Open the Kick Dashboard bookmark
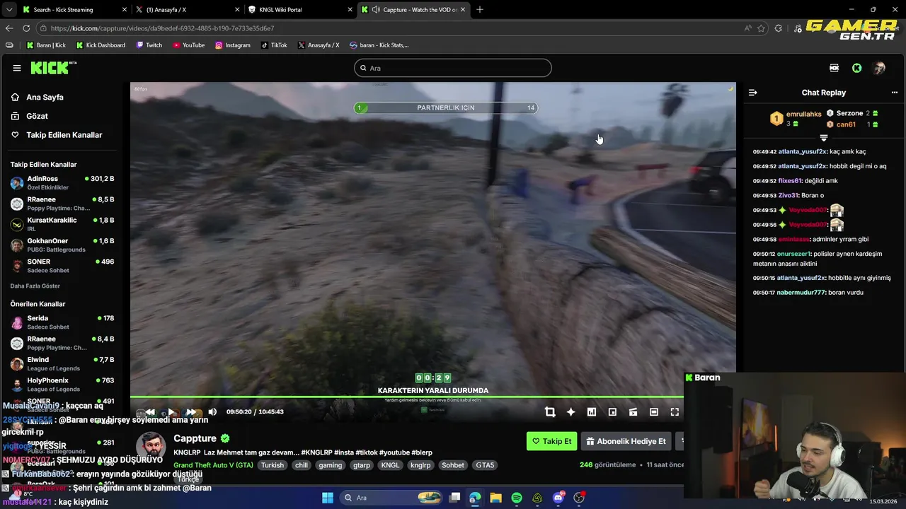 [100, 45]
